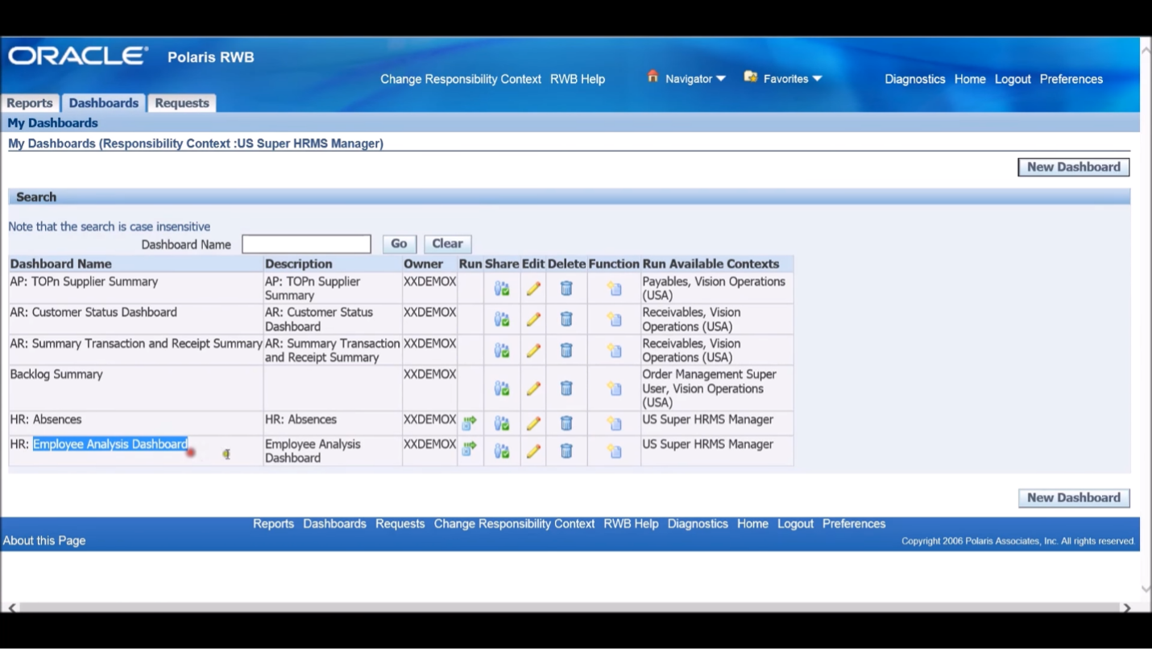This screenshot has width=1152, height=652.
Task: Edit the HR: Absences dashboard
Action: click(x=533, y=423)
